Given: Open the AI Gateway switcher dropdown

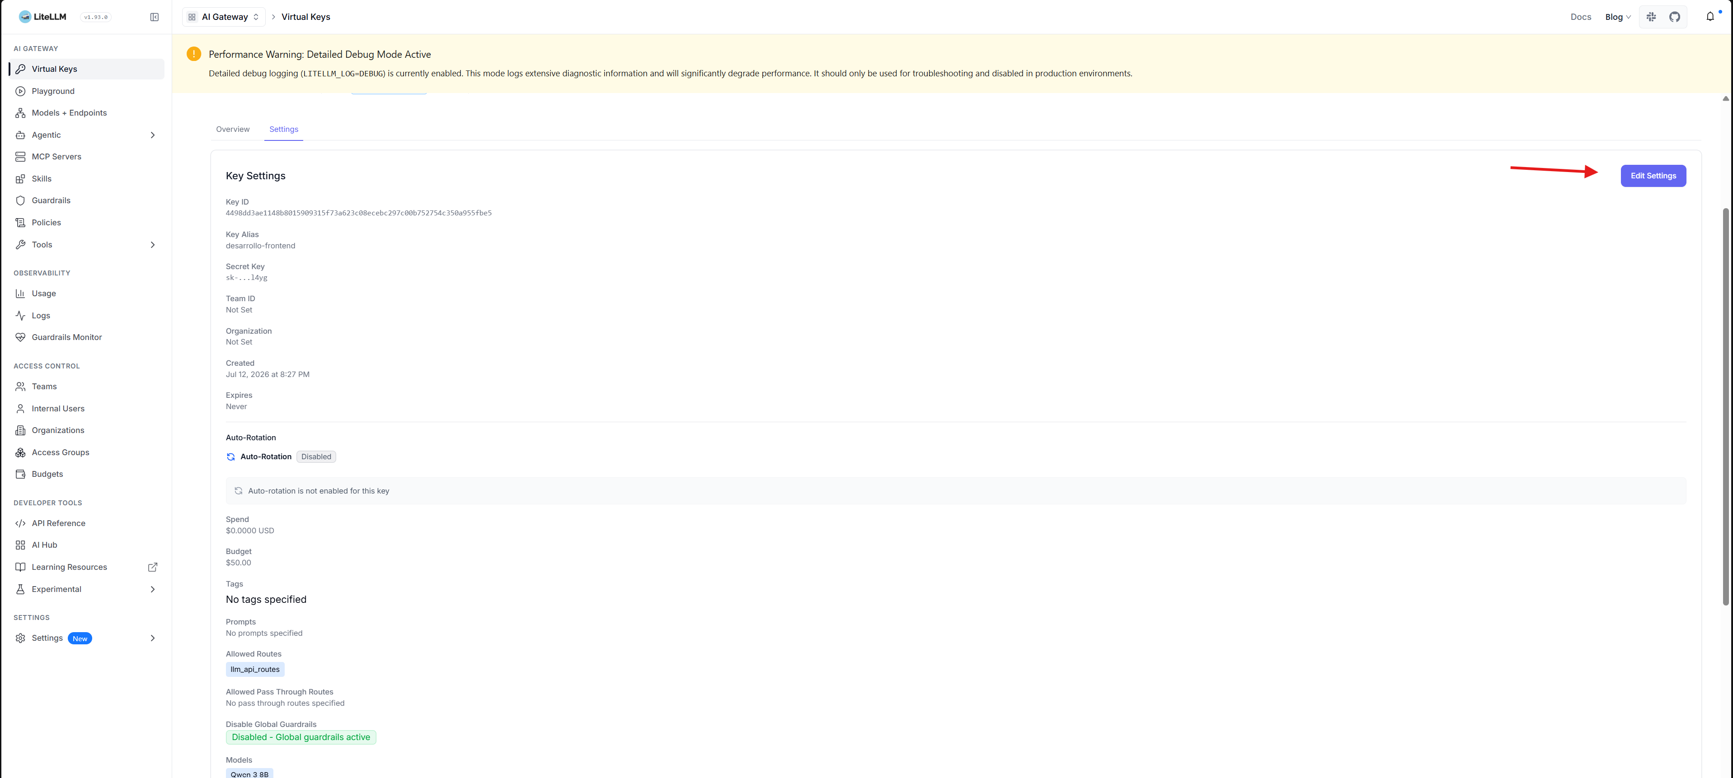Looking at the screenshot, I should [223, 17].
